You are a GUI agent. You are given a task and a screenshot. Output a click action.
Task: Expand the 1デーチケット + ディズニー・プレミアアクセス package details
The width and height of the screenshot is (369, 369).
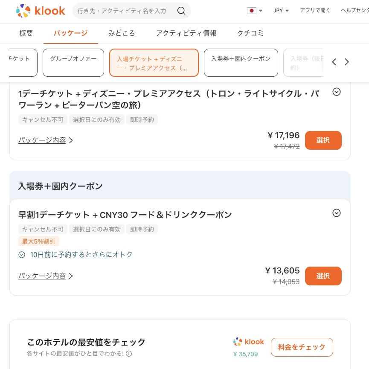pyautogui.click(x=337, y=92)
